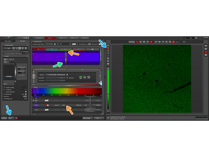The image size is (209, 157).
Task: Click the PMT 2 green color swatch
Action: (33, 105)
